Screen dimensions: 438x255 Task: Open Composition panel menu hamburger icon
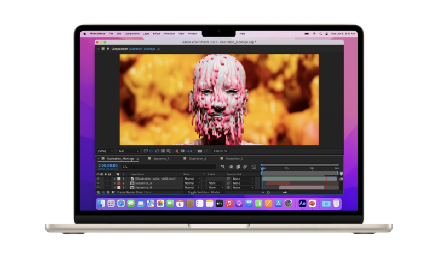tap(159, 49)
